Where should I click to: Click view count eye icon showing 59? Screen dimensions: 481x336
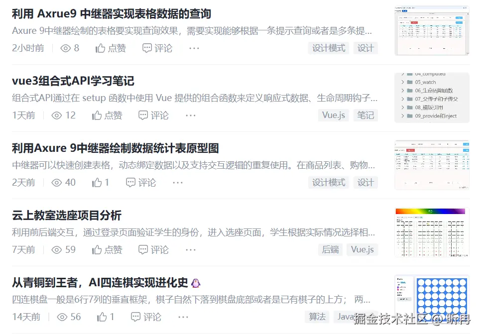56,250
